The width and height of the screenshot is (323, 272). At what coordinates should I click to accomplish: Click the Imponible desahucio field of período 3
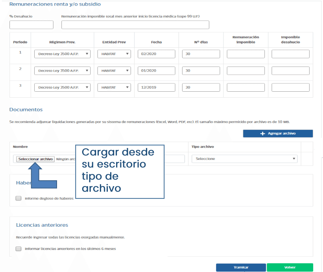click(290, 87)
